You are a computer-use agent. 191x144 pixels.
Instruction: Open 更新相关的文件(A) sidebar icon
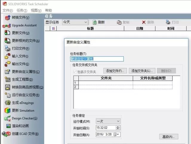[7, 41]
